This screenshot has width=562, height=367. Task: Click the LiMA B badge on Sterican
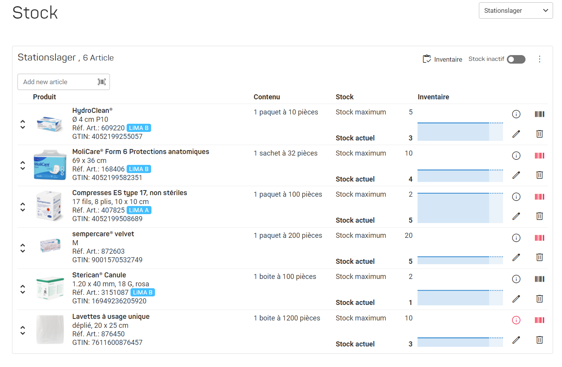coord(143,293)
